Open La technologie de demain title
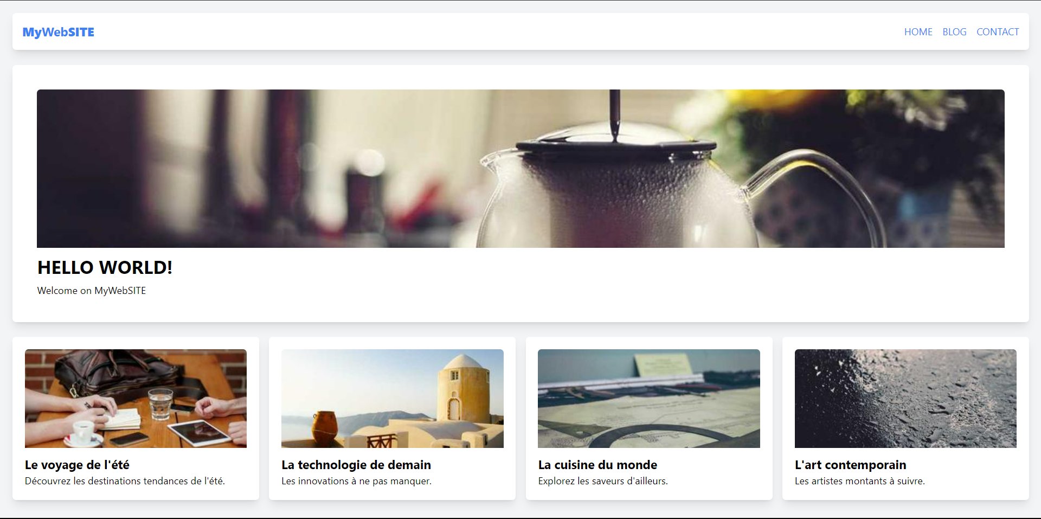The height and width of the screenshot is (519, 1041). point(356,465)
